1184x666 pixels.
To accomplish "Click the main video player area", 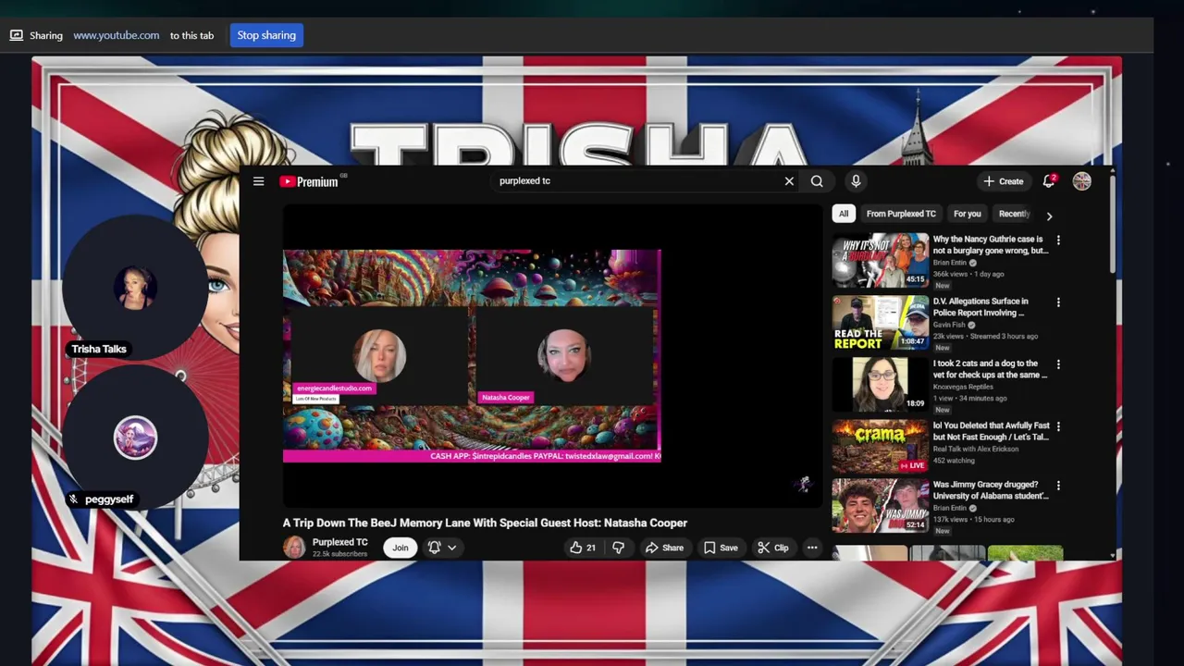I will tap(552, 355).
